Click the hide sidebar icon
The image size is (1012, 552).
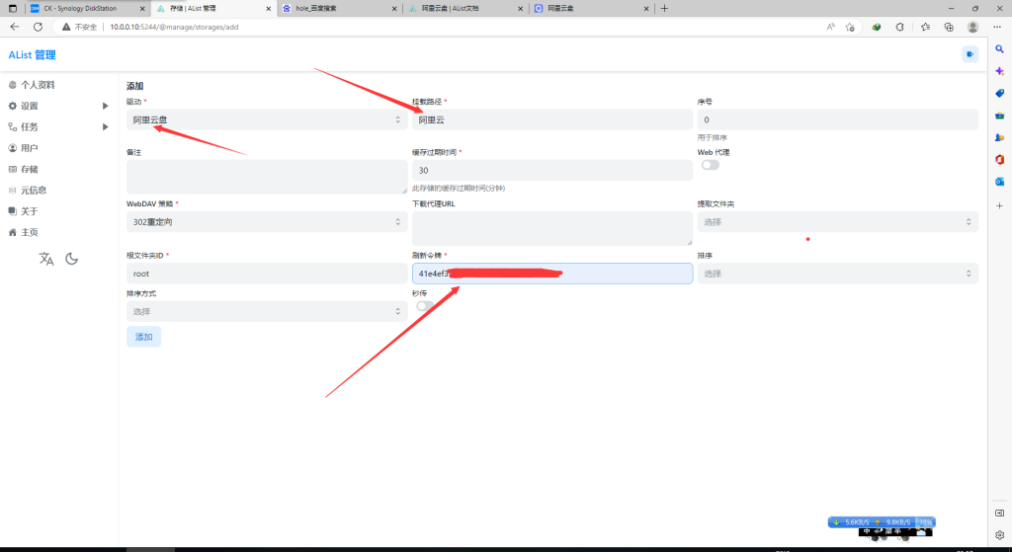(x=1000, y=513)
